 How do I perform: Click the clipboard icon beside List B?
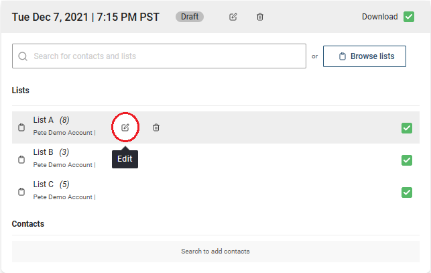pos(21,160)
